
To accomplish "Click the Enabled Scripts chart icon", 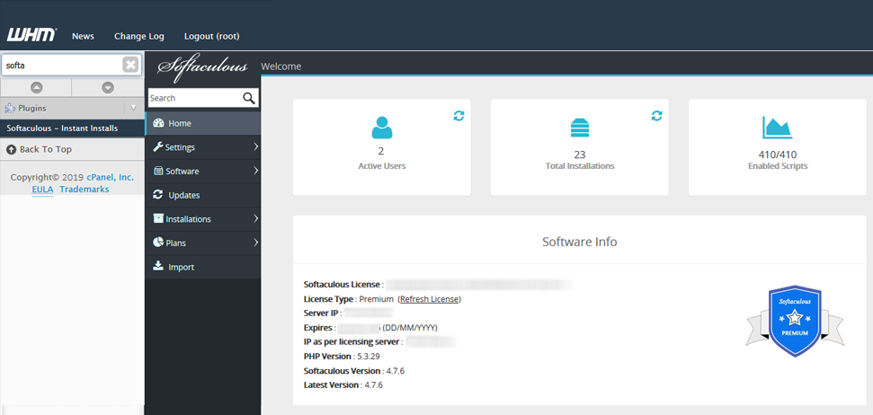I will 777,128.
